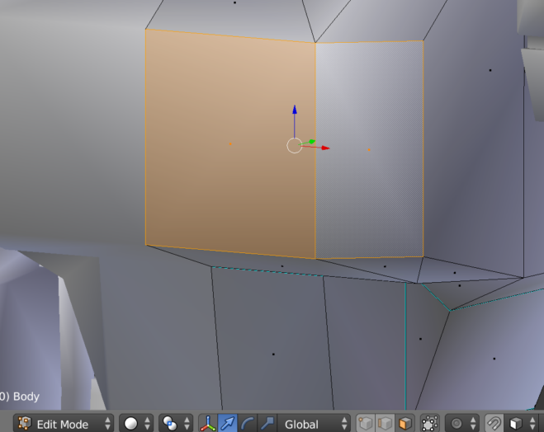Open the proportional editing menu
The width and height of the screenshot is (544, 432).
click(x=462, y=424)
